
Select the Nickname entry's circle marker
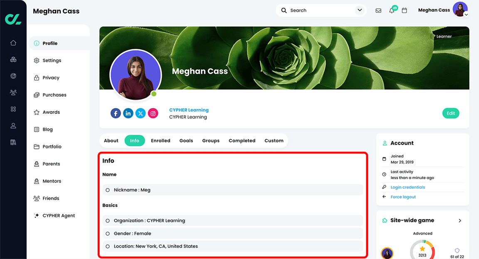107,189
